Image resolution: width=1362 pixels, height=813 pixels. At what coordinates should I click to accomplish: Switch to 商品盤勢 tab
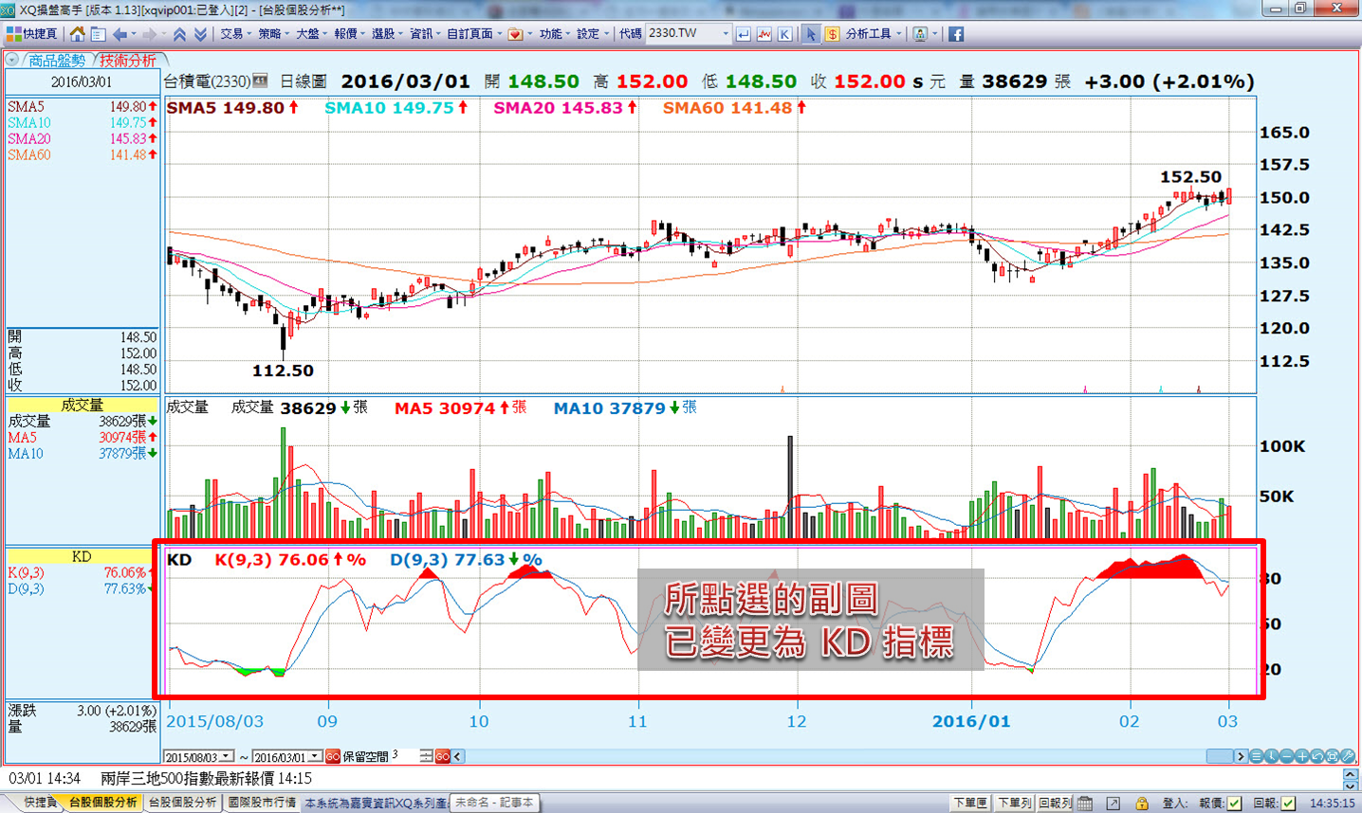56,61
